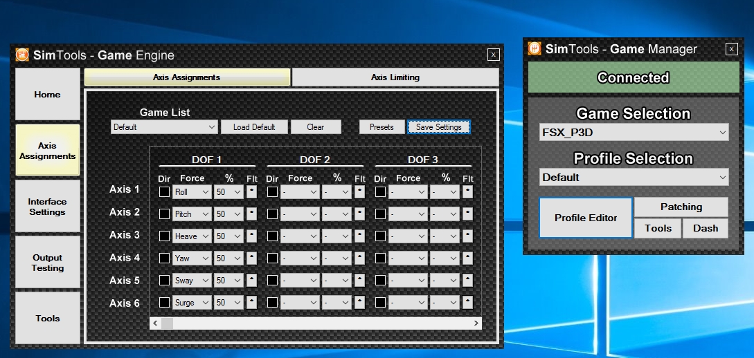Expand Game Selection FSX_P3D dropdown
Viewport: 754px width, 358px height.
click(634, 133)
